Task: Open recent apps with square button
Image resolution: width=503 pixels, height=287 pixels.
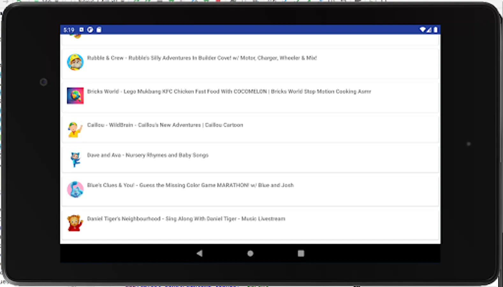Action: pos(301,253)
